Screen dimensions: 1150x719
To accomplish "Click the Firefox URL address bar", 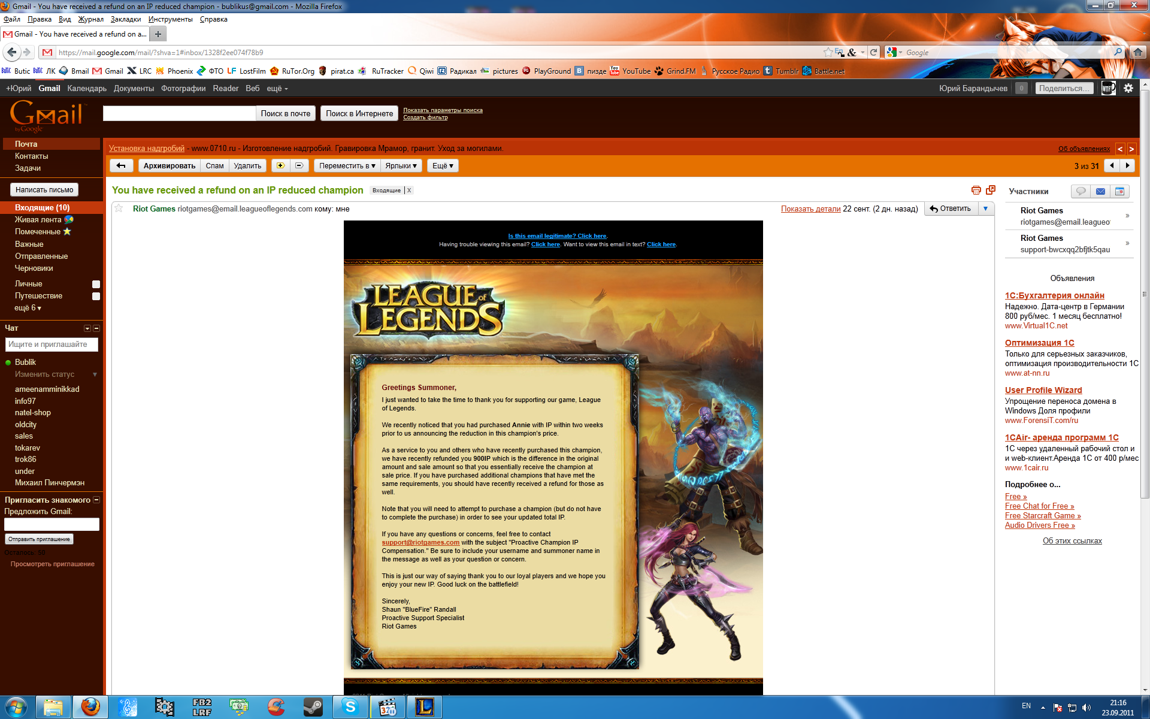I will point(437,52).
